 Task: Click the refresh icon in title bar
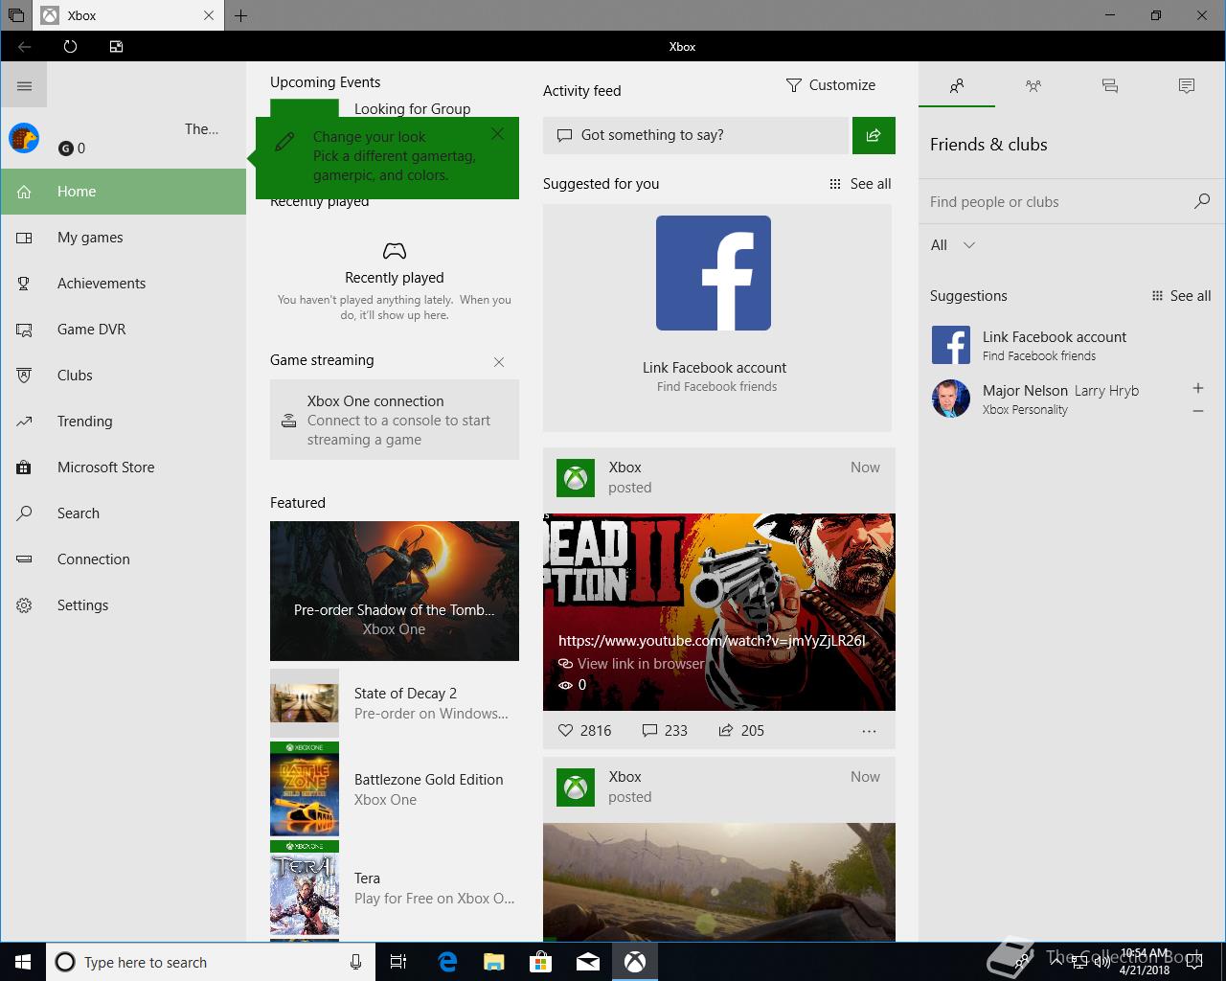[x=70, y=46]
